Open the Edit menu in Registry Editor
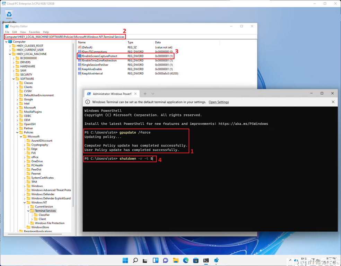Screen dimensions: 341x266 [15, 32]
